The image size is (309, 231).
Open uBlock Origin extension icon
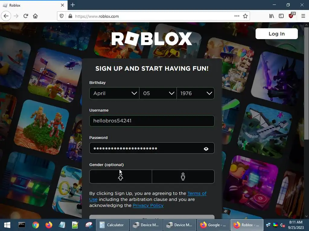(x=291, y=16)
